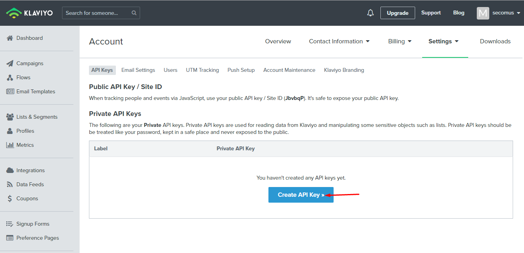
Task: Go to Campaigns in the sidebar
Action: click(30, 63)
